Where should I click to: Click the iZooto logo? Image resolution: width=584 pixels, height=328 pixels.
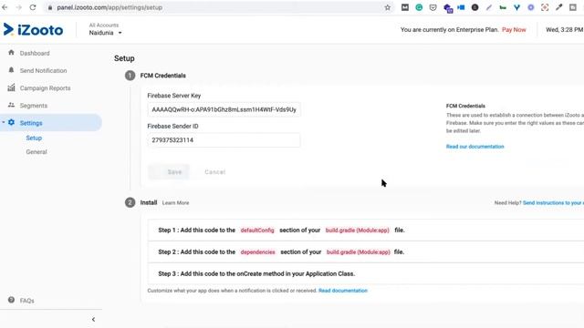33,30
